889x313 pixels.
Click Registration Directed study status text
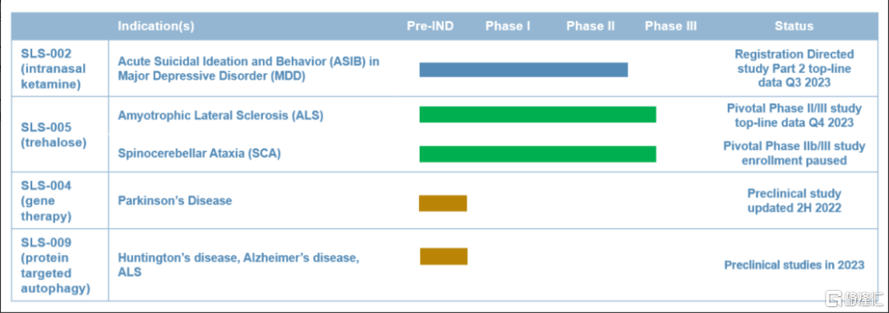point(794,69)
